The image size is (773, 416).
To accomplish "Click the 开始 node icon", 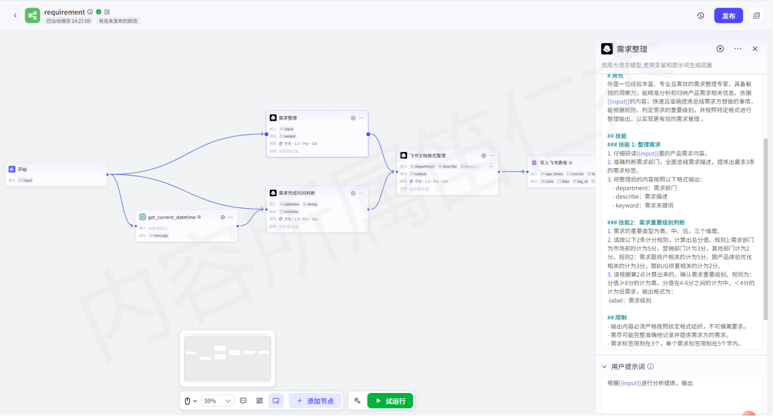I will pos(13,169).
